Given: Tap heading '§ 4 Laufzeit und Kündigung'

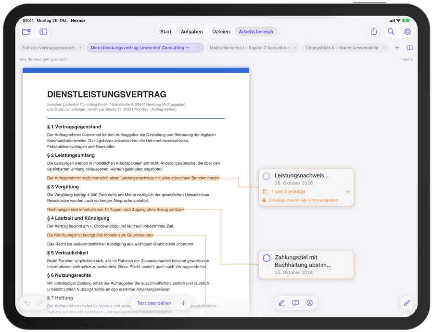Looking at the screenshot, I should (x=78, y=218).
